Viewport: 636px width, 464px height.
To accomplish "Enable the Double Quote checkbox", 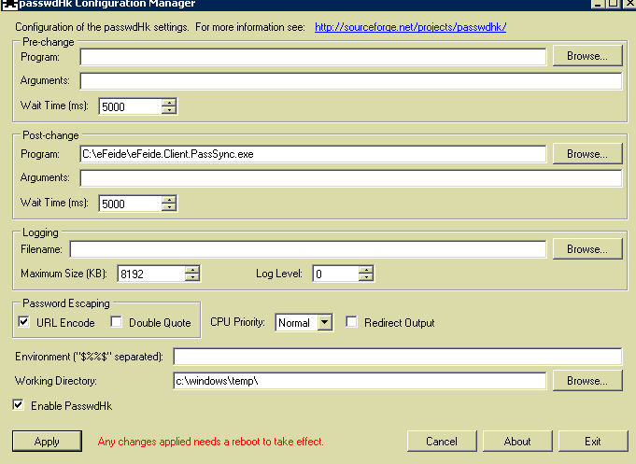I will (x=117, y=322).
